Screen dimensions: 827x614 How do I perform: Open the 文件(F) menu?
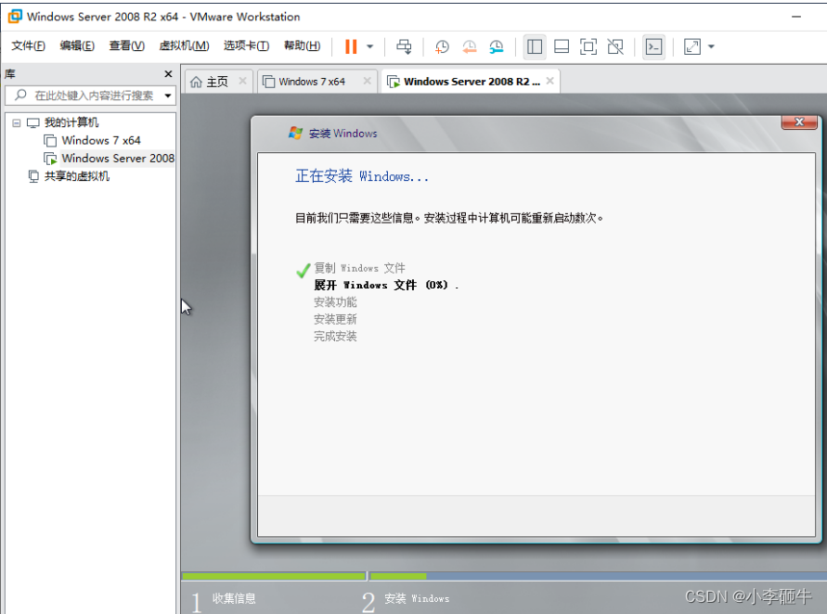[x=28, y=45]
